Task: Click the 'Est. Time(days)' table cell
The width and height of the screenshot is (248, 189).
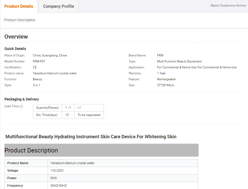Action: [47, 115]
